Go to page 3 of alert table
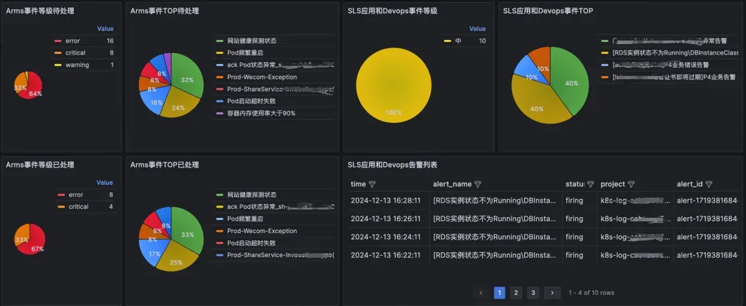 pos(533,293)
